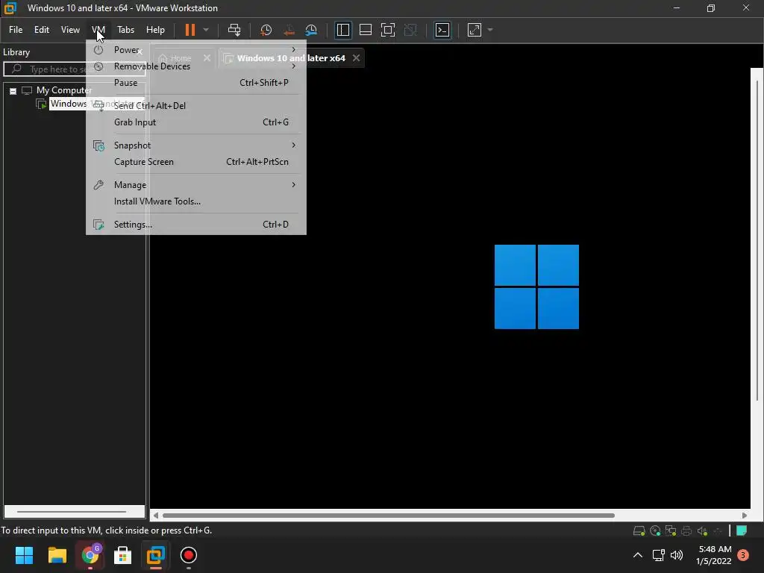Open the Edit menu
Image resolution: width=764 pixels, height=573 pixels.
click(42, 30)
